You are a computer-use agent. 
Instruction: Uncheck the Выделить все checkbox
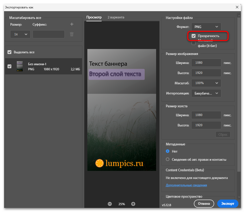(x=9, y=52)
